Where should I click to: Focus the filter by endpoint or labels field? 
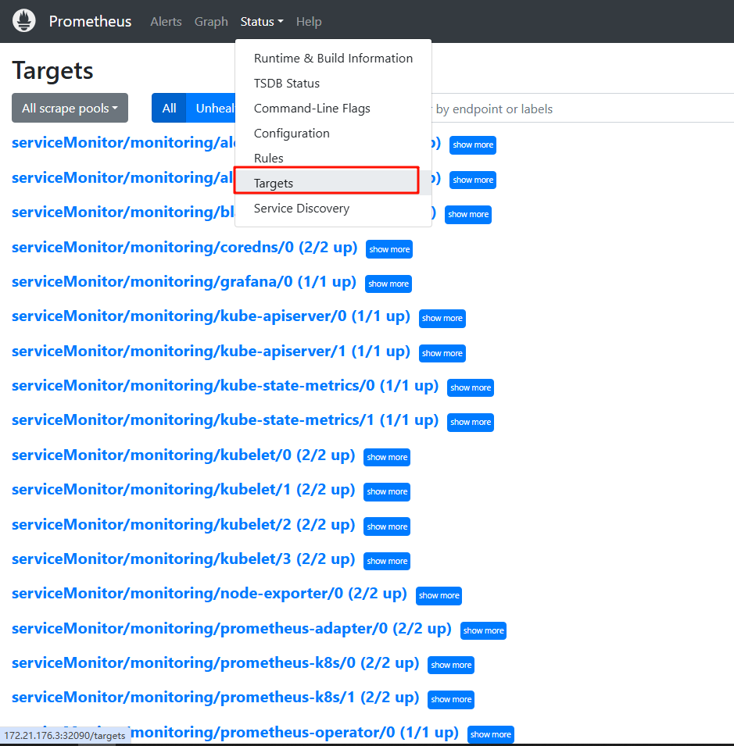[x=582, y=109]
